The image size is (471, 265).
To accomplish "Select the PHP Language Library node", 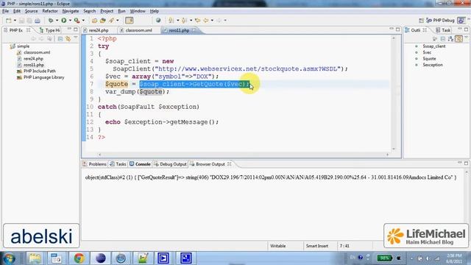I will tap(44, 77).
